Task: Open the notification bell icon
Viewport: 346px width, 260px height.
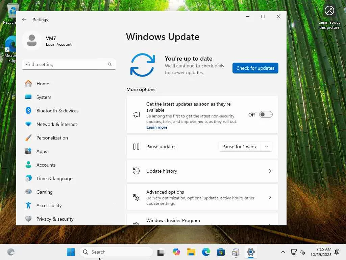Action: [337, 252]
